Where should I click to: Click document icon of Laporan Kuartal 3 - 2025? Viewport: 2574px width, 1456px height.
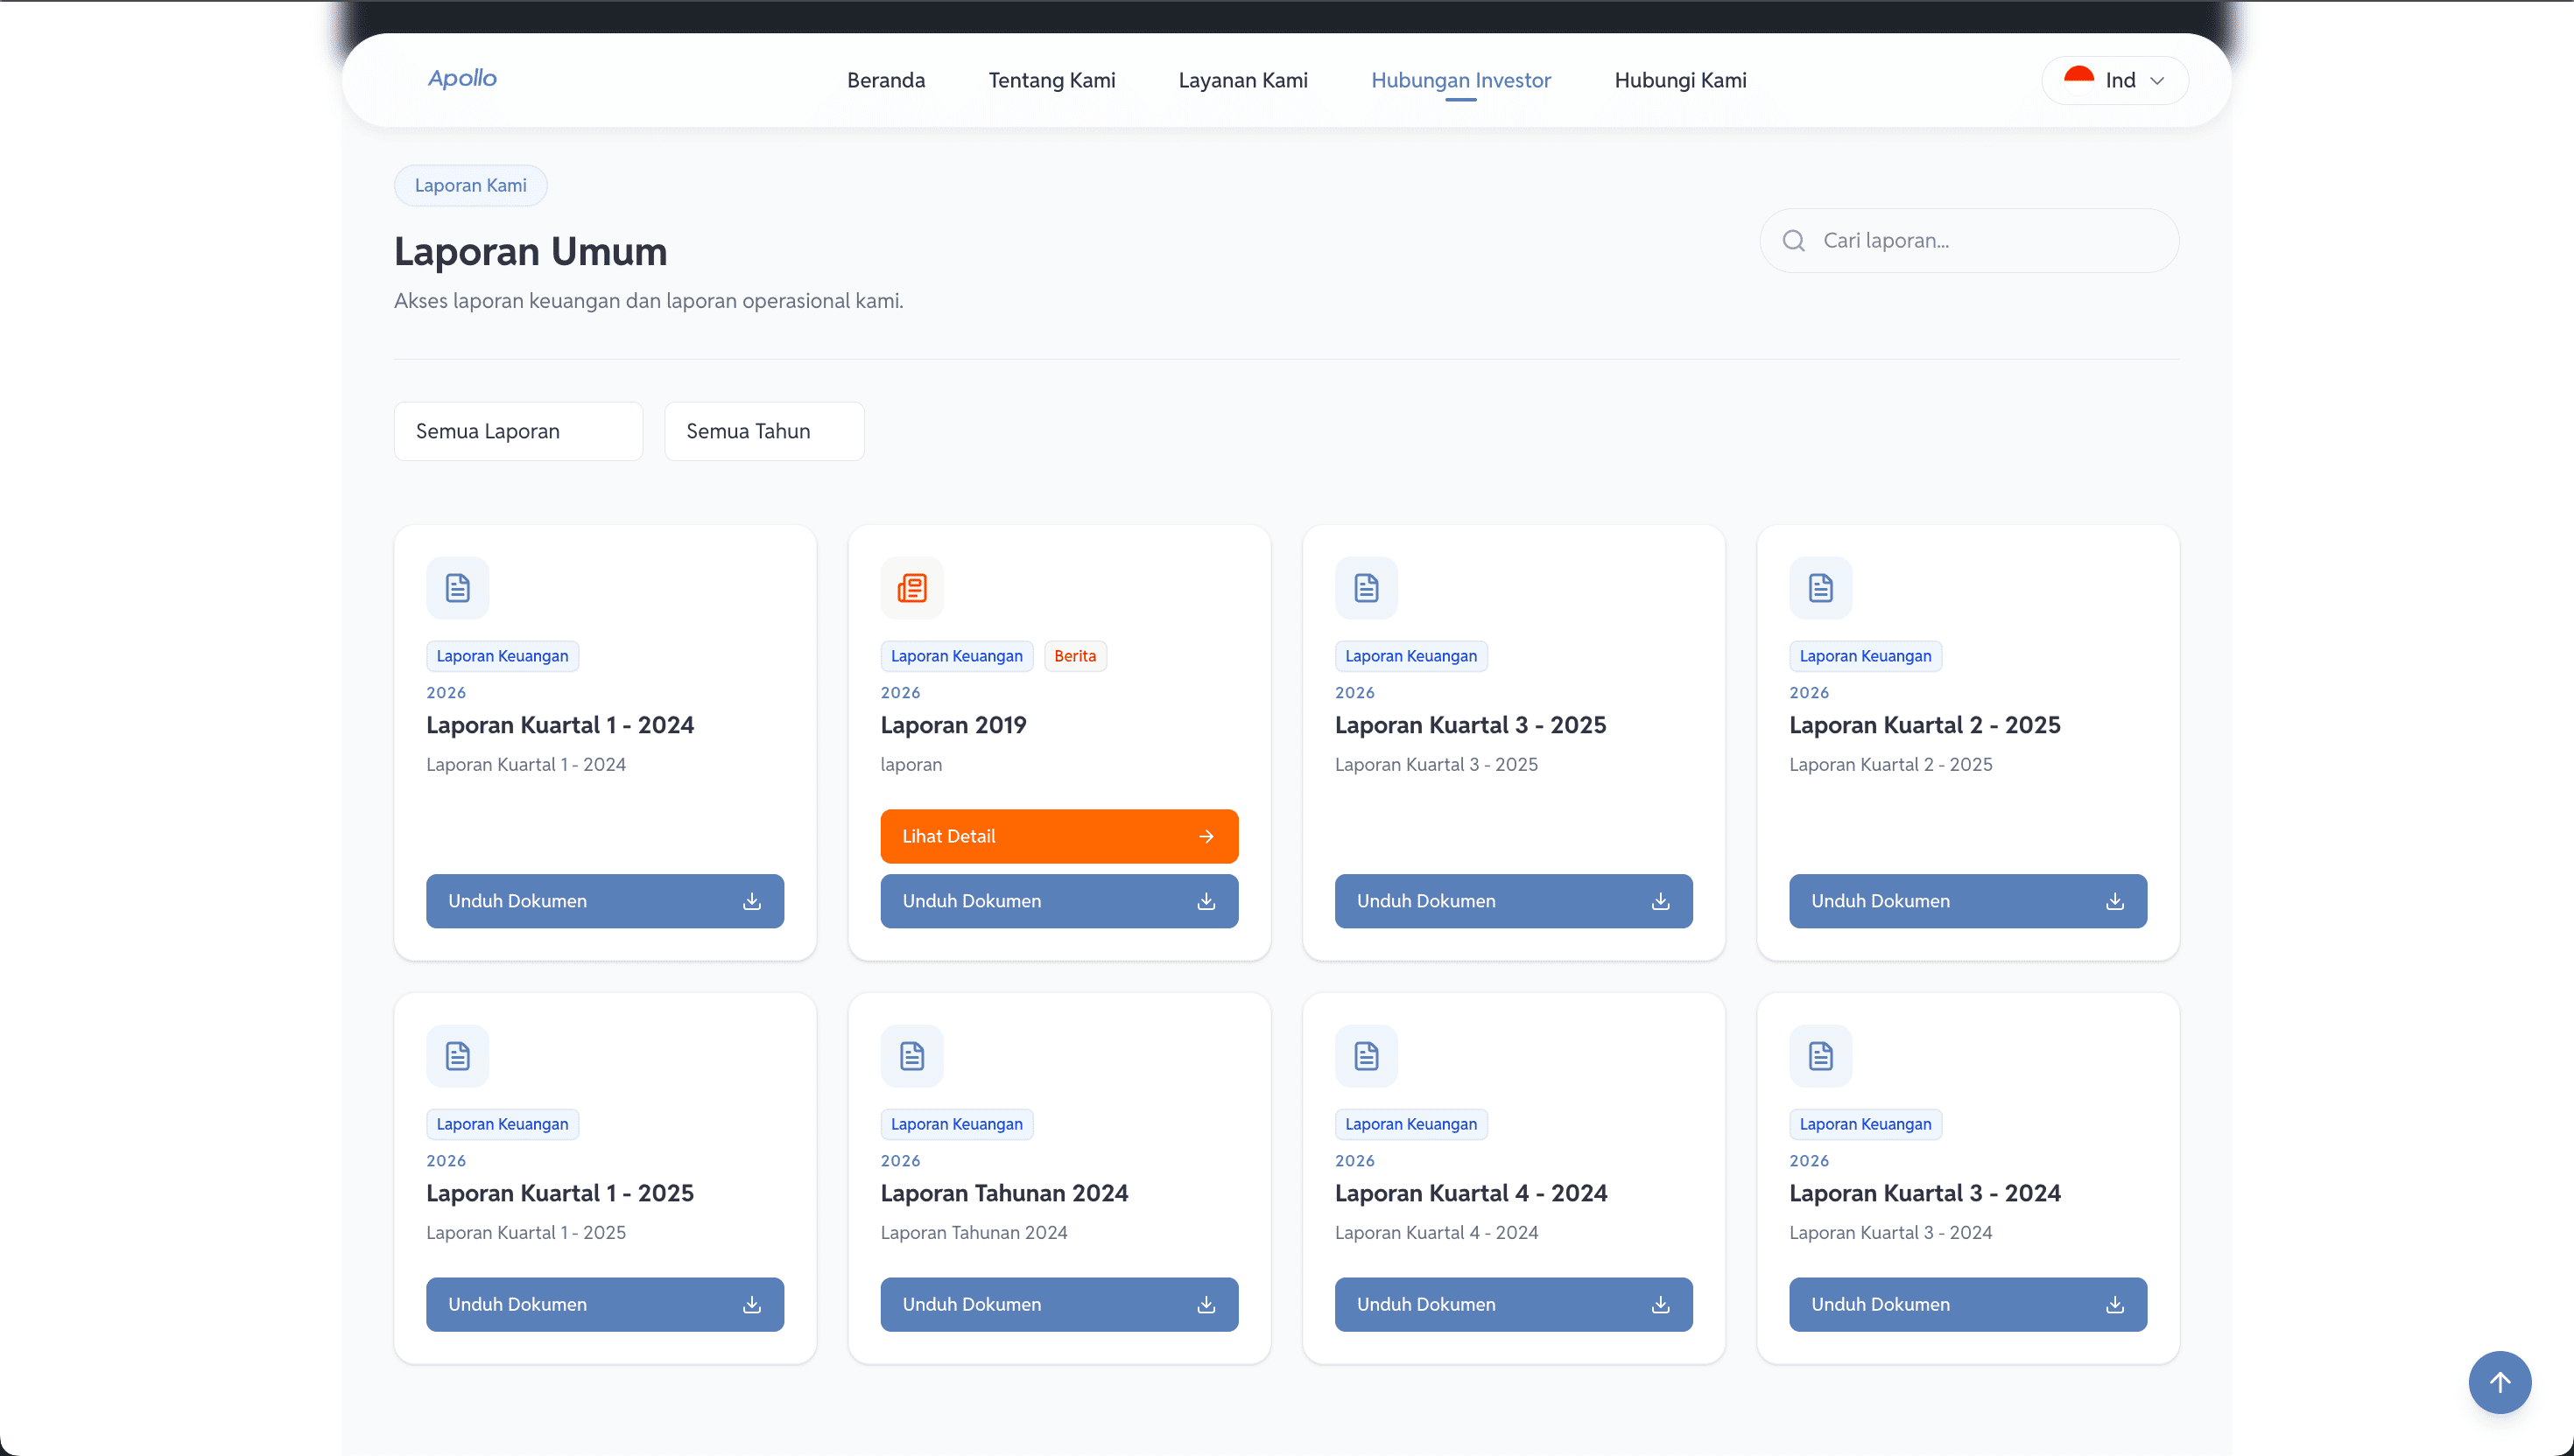tap(1366, 588)
